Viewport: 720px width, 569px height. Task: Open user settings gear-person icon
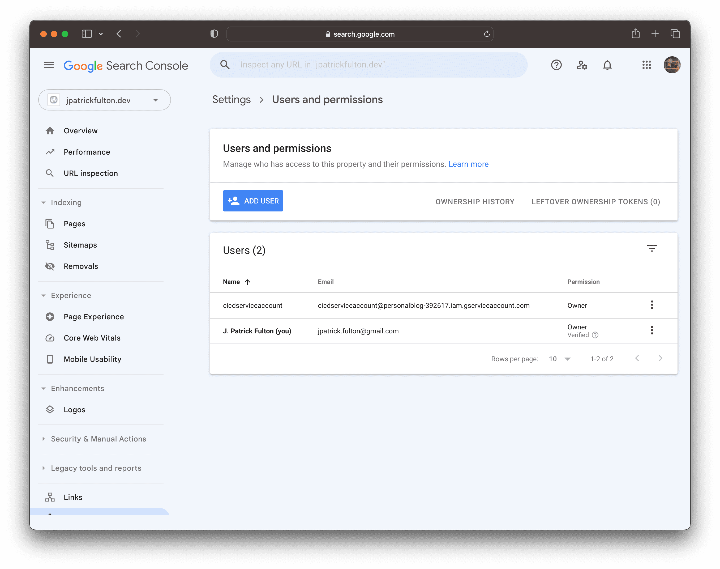pos(581,65)
